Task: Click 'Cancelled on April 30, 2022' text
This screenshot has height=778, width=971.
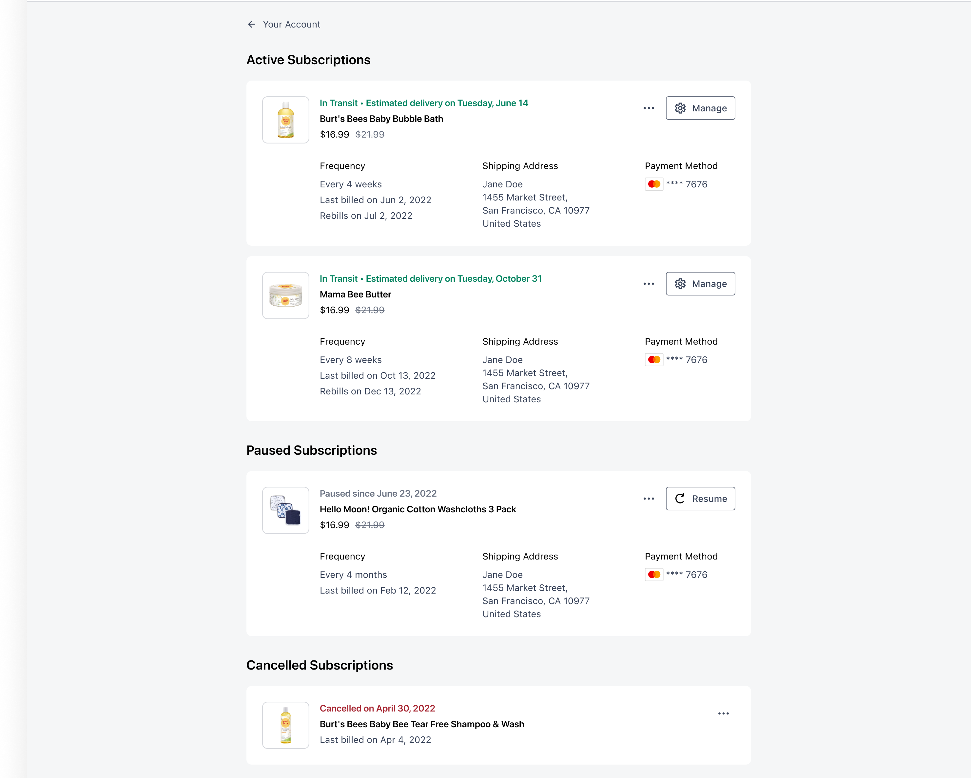Action: click(x=378, y=708)
